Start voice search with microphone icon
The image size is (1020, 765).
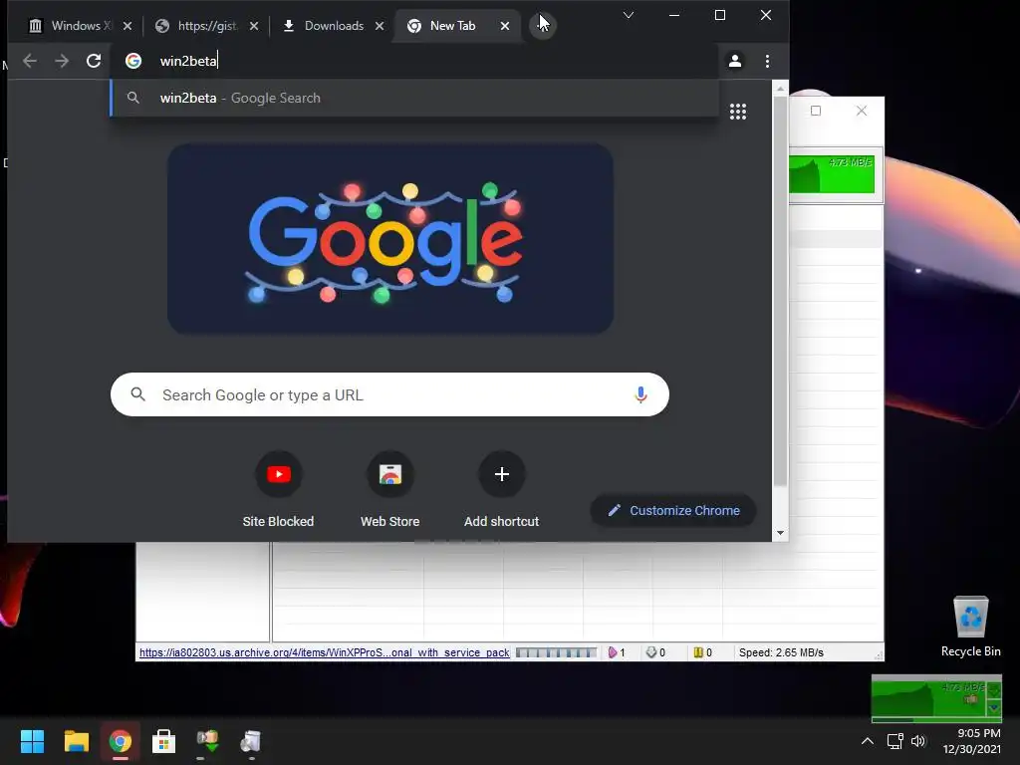point(640,394)
